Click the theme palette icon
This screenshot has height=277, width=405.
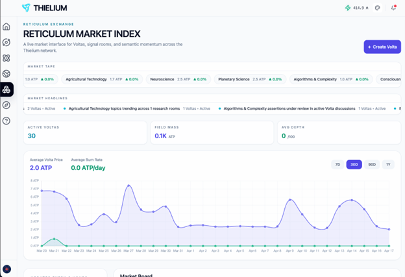[x=378, y=8]
